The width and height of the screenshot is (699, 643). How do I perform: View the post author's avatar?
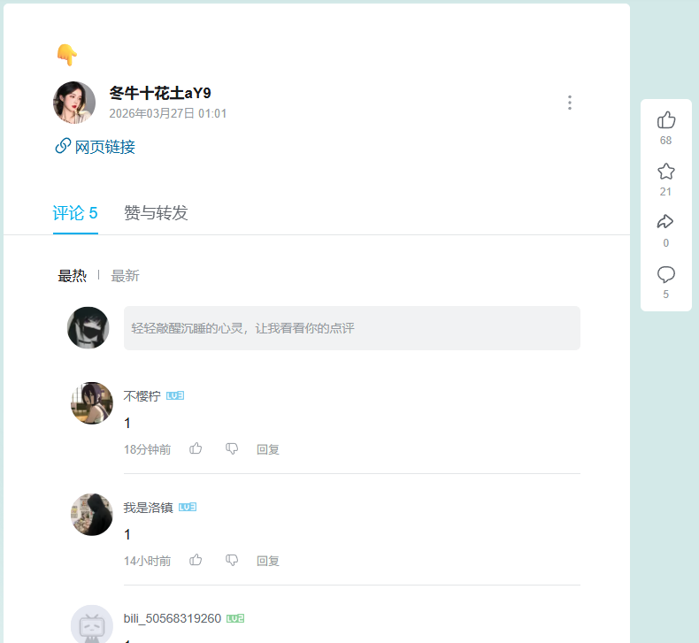[74, 103]
